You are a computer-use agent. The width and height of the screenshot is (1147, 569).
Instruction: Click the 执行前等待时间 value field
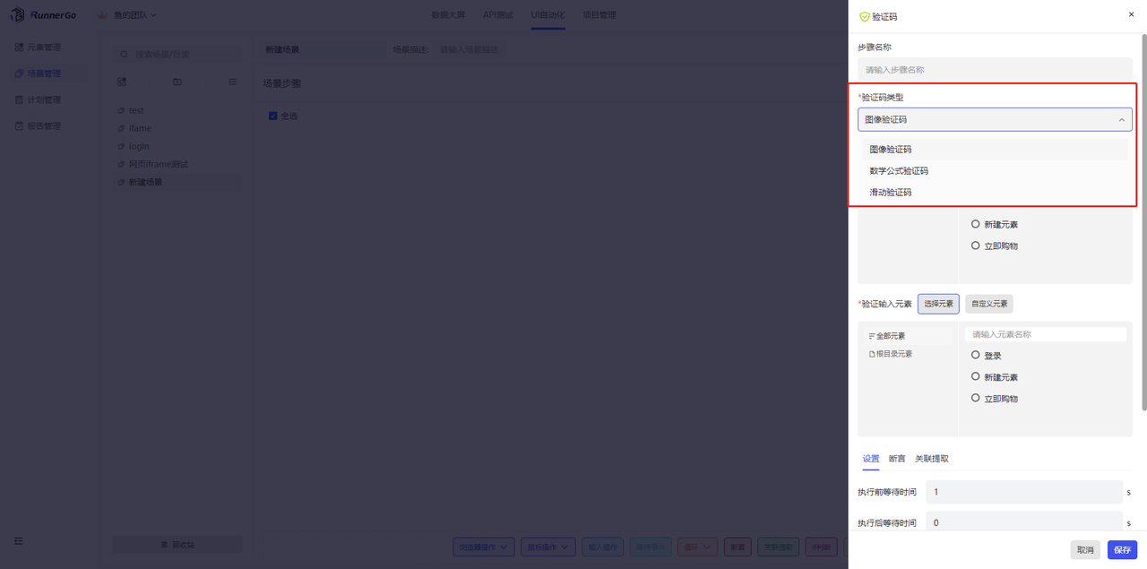(1024, 492)
